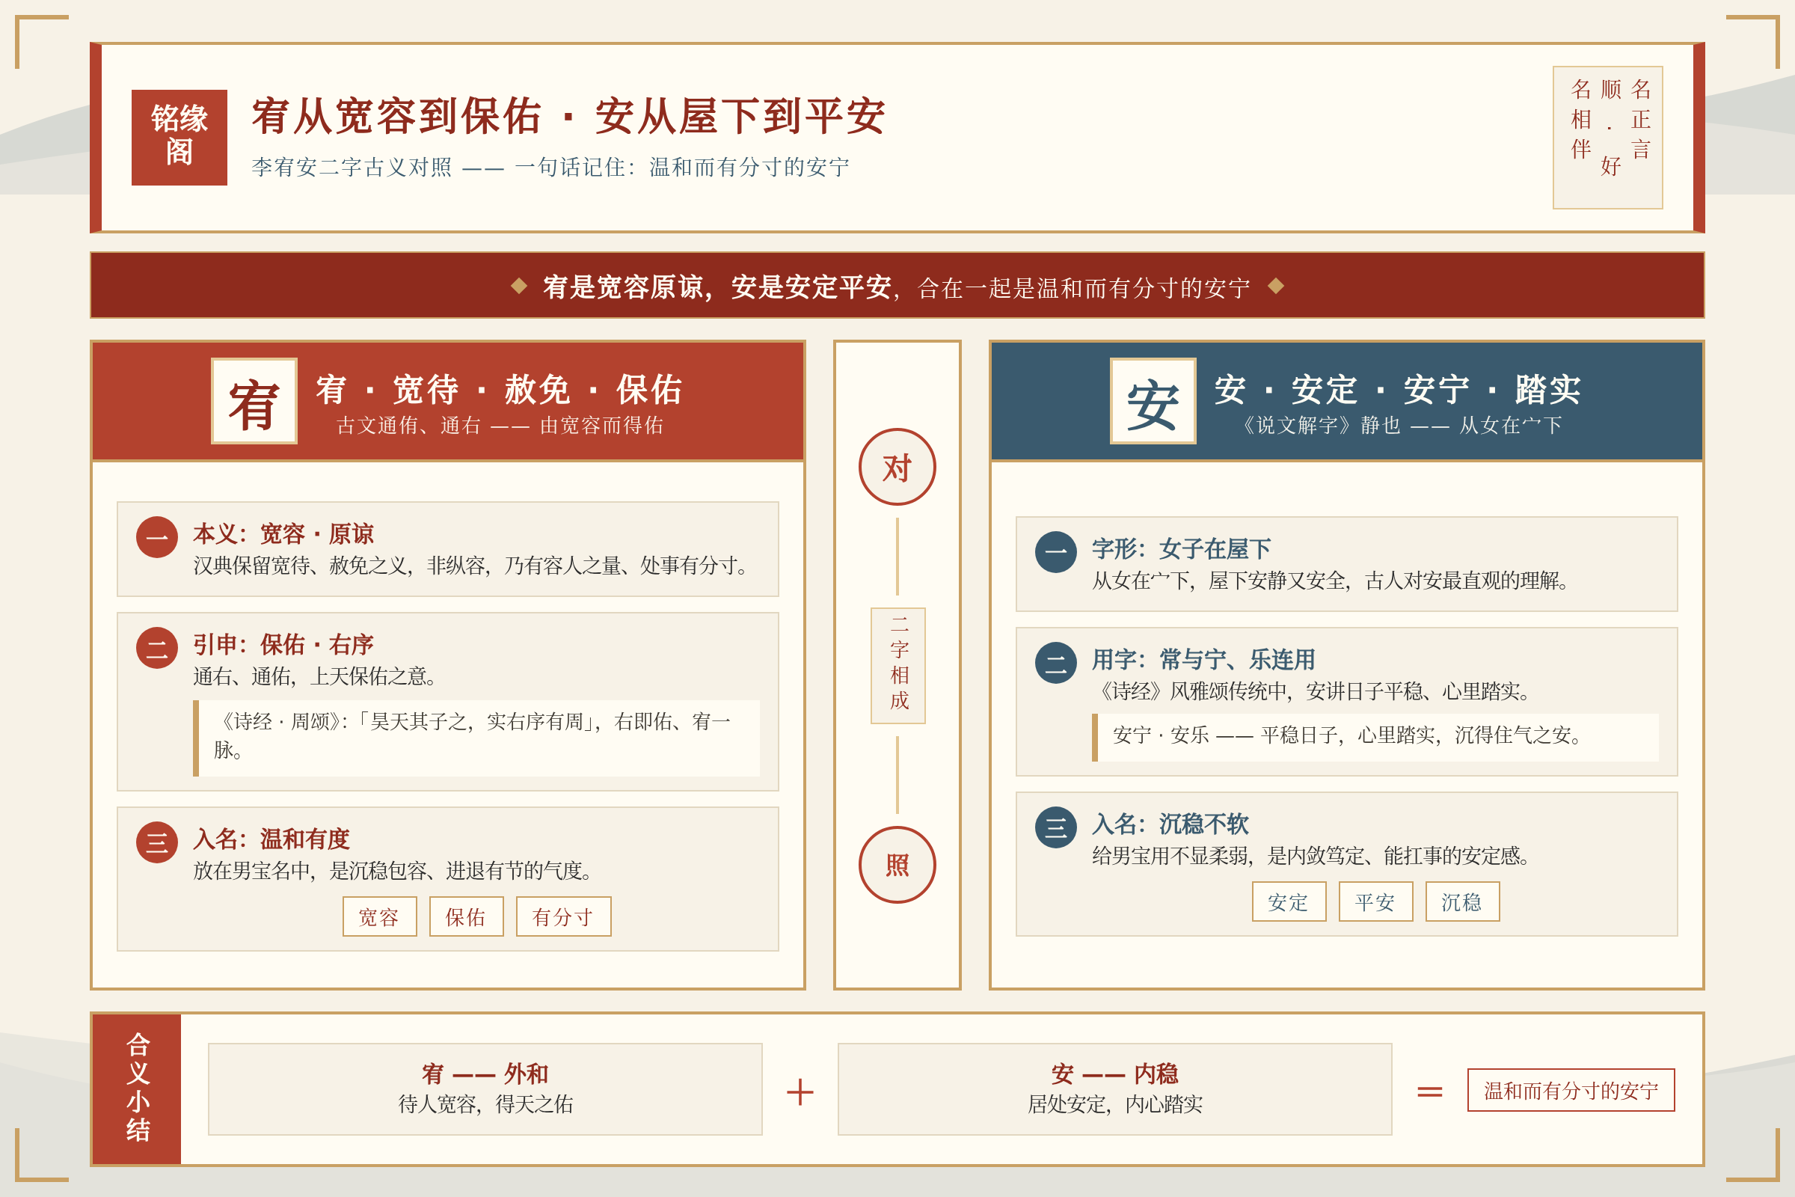This screenshot has height=1197, width=1795.
Task: Click blue number 二 beside 用字：常与宁、乐连用
Action: coord(1056,663)
